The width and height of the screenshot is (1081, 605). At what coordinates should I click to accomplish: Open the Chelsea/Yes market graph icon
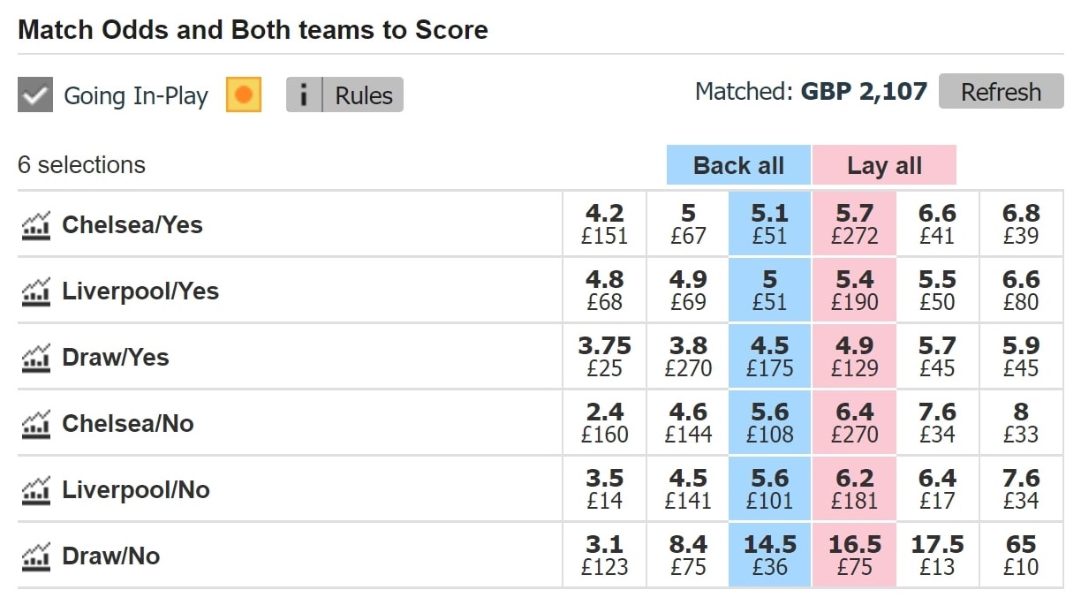(x=36, y=225)
